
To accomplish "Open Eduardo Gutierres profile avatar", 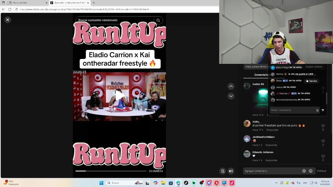I will point(247,154).
